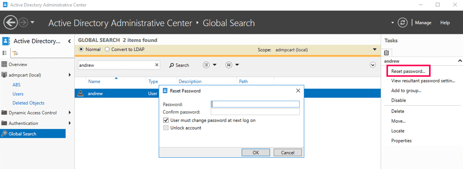Open ABS container
The height and width of the screenshot is (169, 463).
(x=17, y=85)
